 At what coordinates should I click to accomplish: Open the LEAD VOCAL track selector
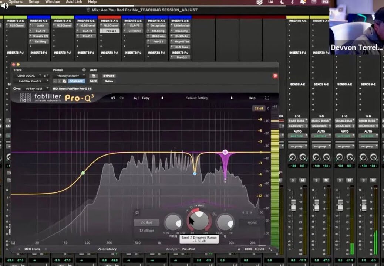(x=27, y=76)
